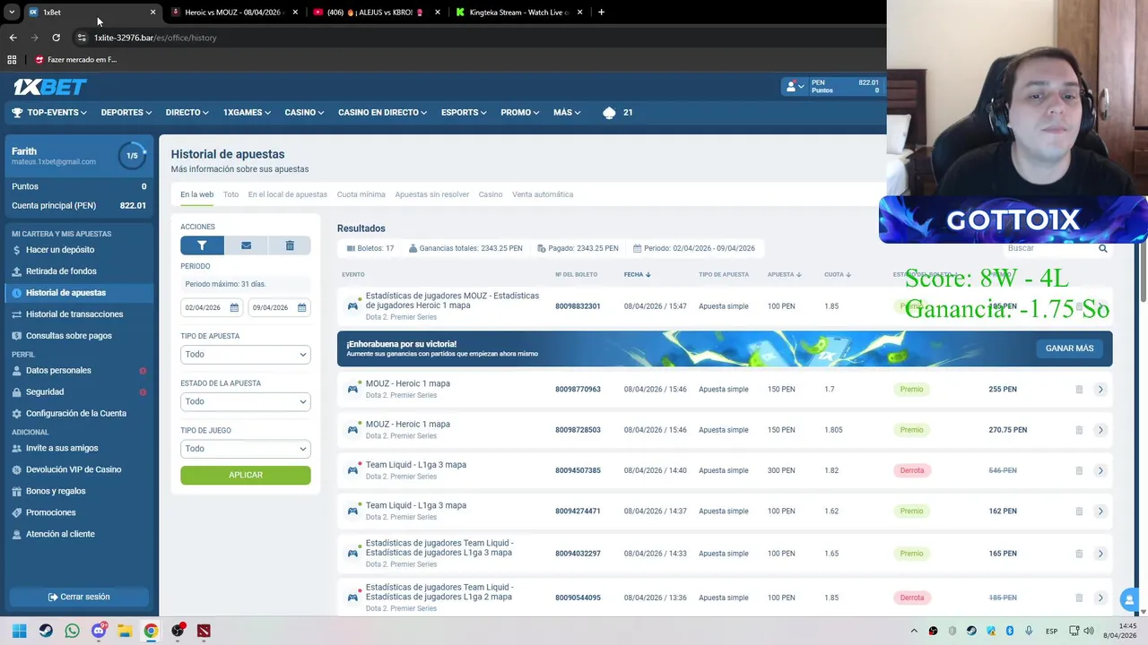Open Tipo de juego dropdown
Screen dimensions: 1148x645
click(x=246, y=449)
